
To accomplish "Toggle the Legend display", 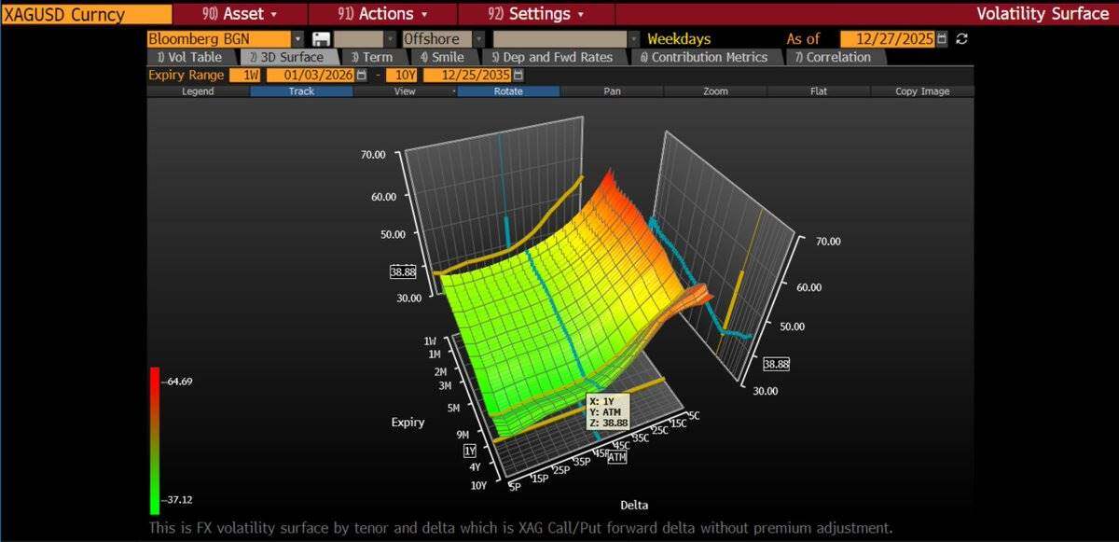I will (198, 91).
